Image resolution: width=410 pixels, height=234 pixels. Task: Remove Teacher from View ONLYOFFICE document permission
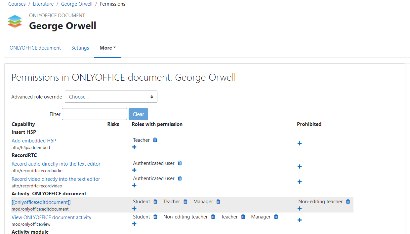(x=243, y=217)
